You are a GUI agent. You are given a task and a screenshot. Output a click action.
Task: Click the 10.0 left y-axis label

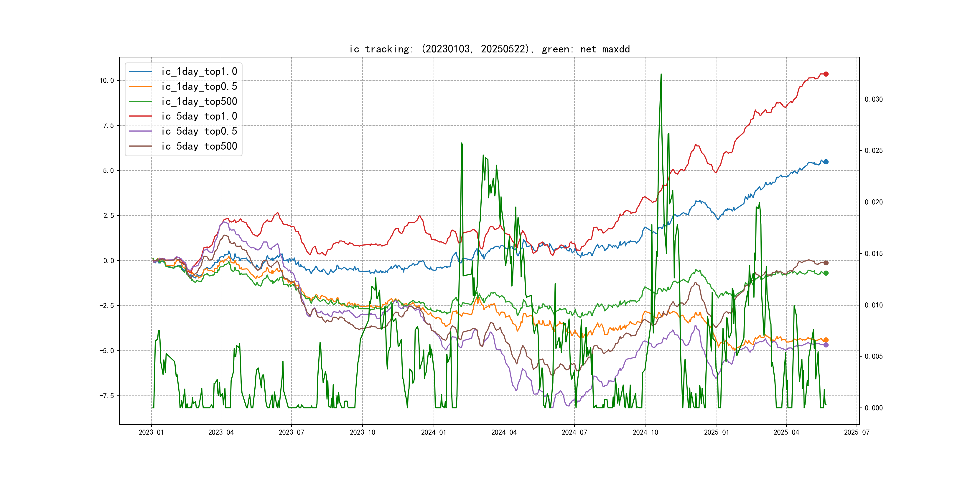(x=107, y=80)
